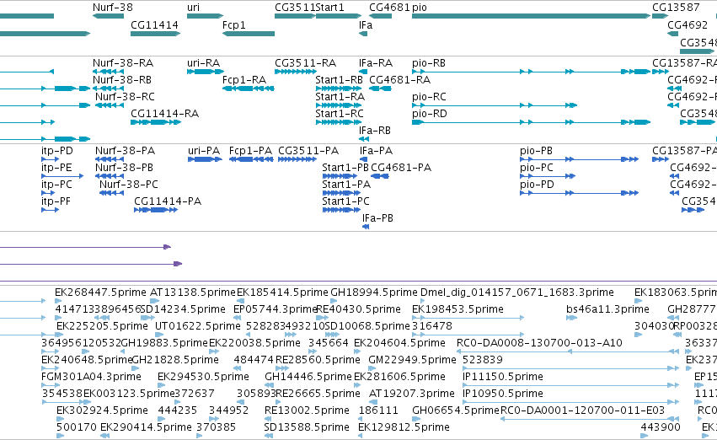Select the itp-PC protein label
This screenshot has width=717, height=440.
56,185
